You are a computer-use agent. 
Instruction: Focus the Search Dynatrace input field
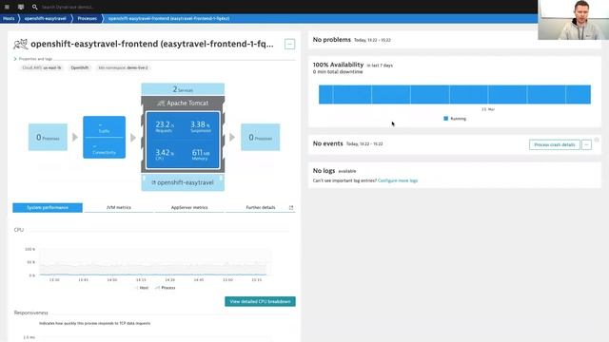click(68, 7)
